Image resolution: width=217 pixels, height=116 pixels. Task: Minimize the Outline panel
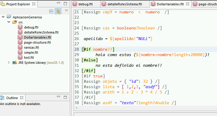(x=58, y=96)
